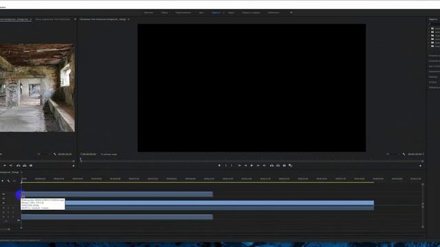Show the hidden workspaces overflow menu
Image resolution: width=440 pixels, height=247 pixels.
click(x=291, y=12)
